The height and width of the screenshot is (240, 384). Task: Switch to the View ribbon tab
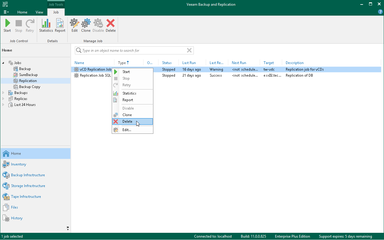[x=39, y=12]
